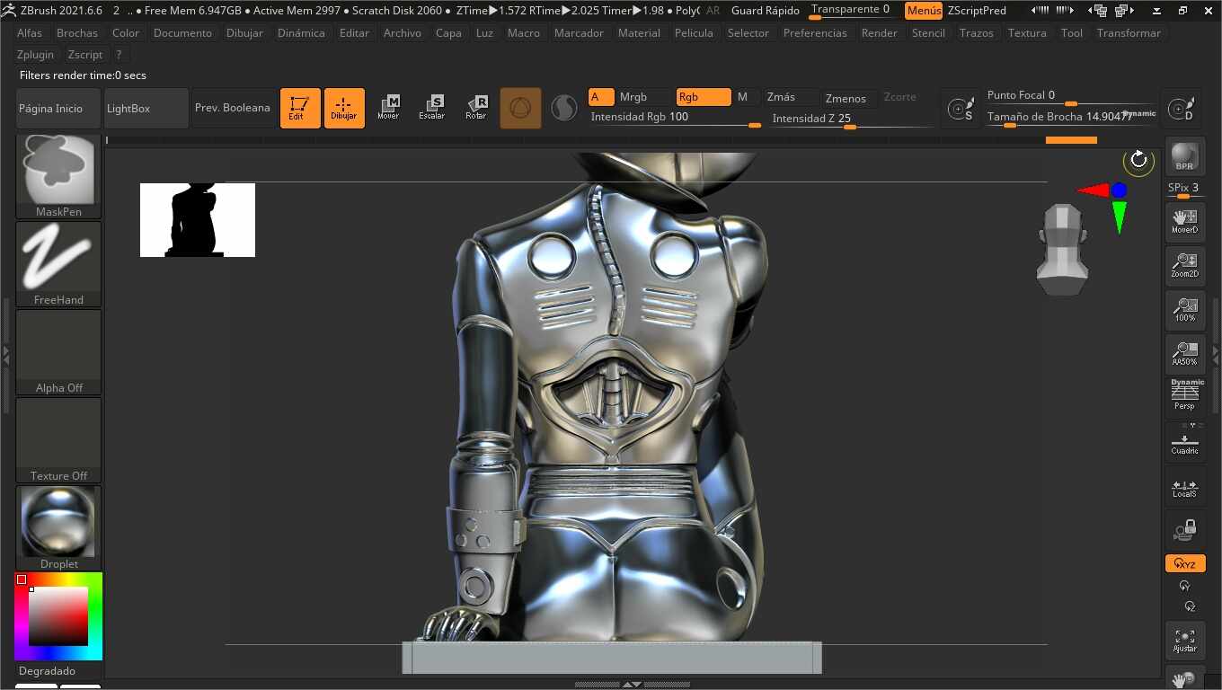Open the Alfas menu
The height and width of the screenshot is (690, 1222).
(x=30, y=32)
